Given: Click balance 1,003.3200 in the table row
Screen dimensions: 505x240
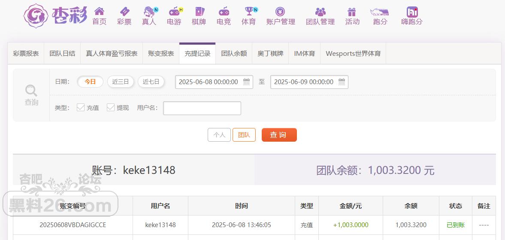Looking at the screenshot, I should tap(411, 225).
